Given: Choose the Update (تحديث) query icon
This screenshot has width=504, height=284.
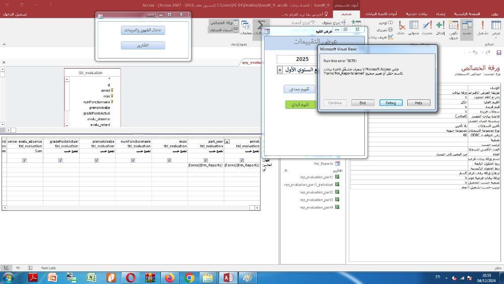Looking at the screenshot, I should [x=427, y=28].
